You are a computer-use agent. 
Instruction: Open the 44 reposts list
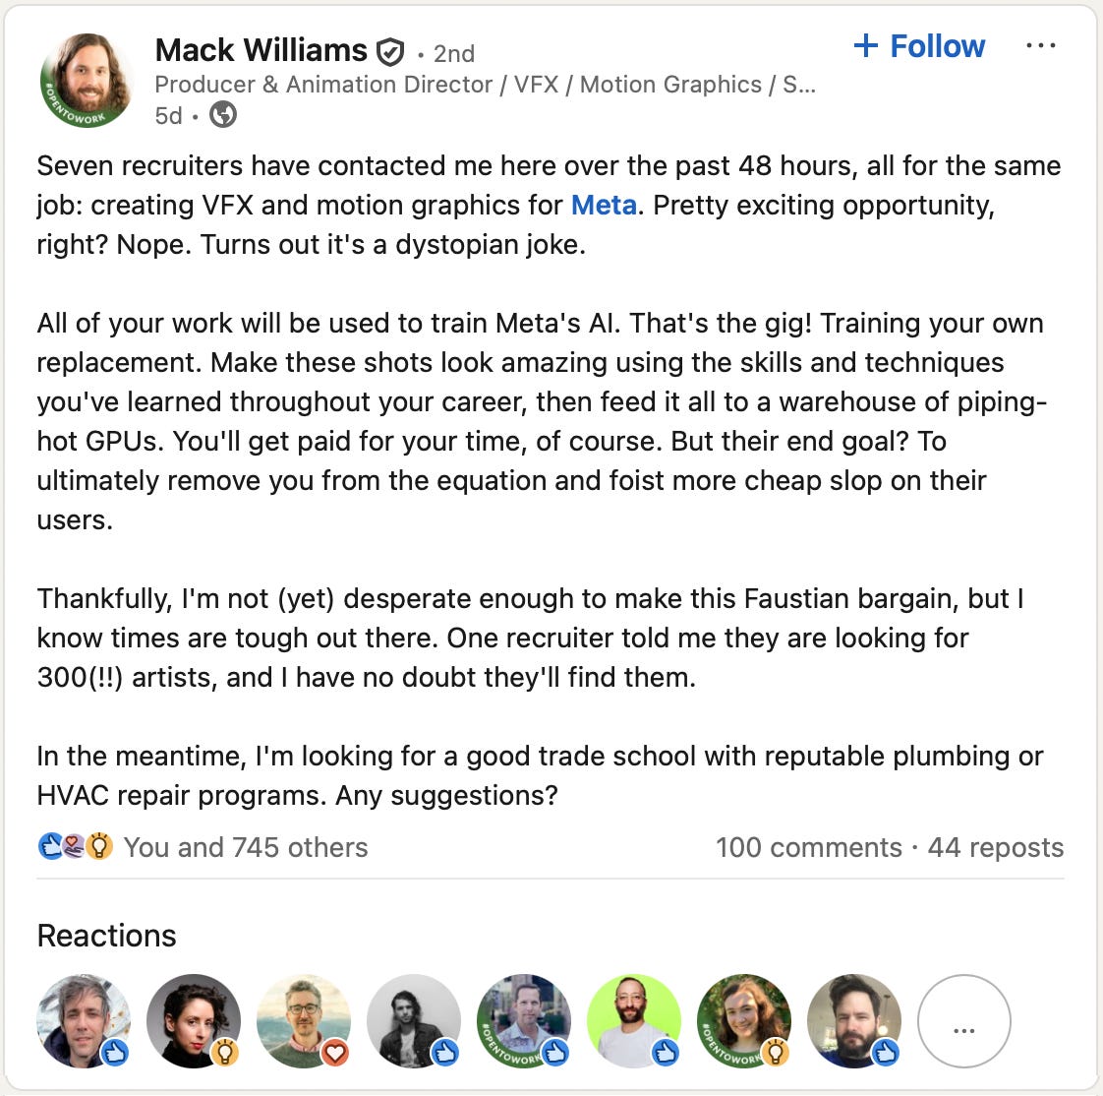996,847
